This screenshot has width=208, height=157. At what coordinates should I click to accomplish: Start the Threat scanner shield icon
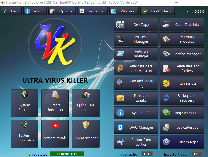click(x=86, y=126)
